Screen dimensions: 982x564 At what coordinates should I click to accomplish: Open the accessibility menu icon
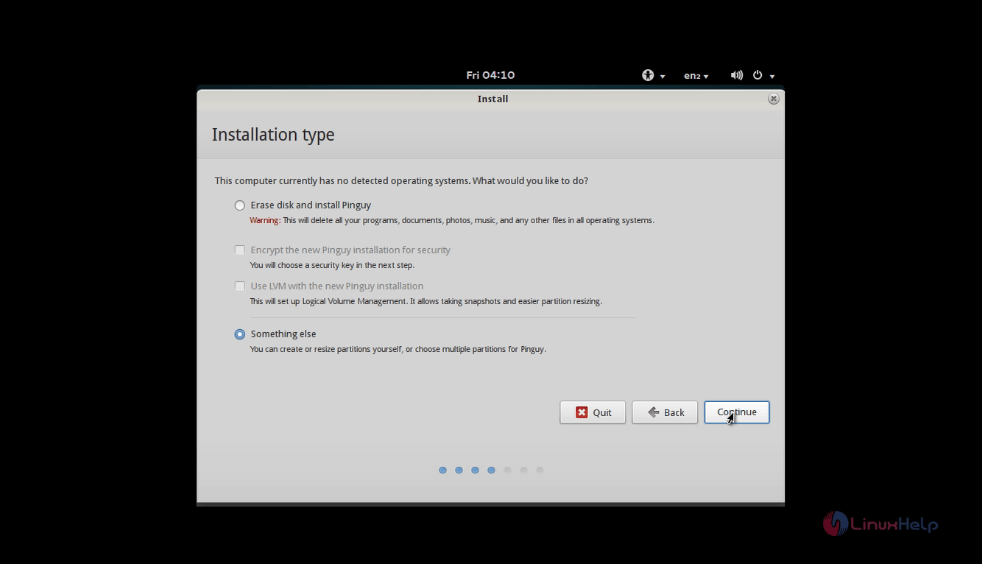point(648,75)
